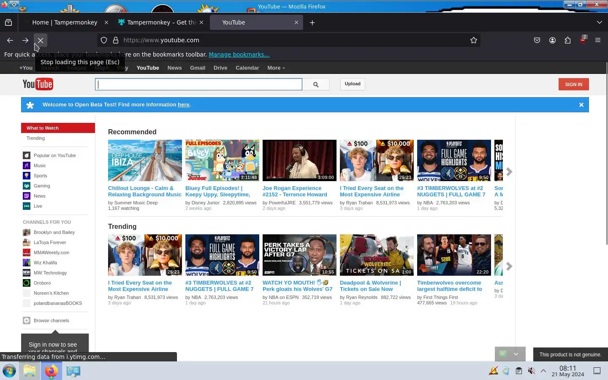
Task: Click the Live category icon
Action: 27,206
